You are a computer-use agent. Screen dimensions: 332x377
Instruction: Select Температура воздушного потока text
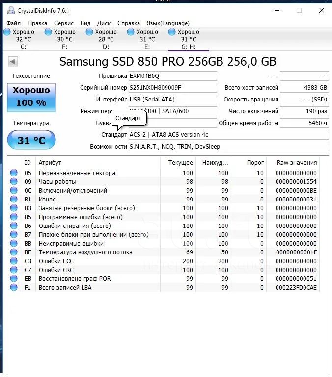coord(85,252)
